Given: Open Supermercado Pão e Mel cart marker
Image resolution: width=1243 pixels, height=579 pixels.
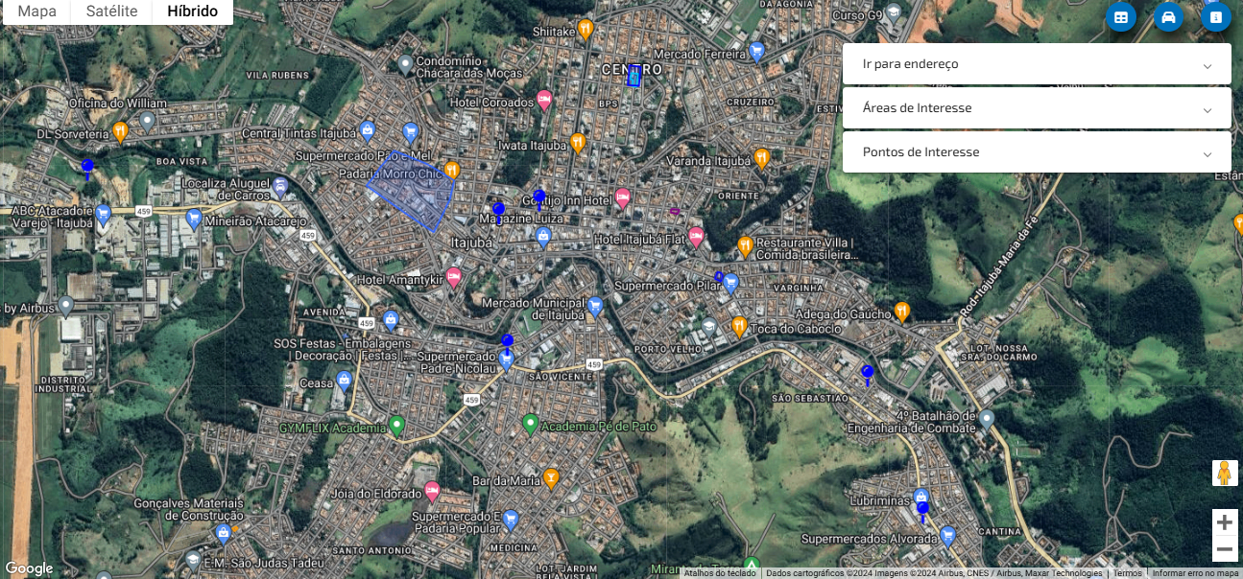Looking at the screenshot, I should (x=410, y=131).
